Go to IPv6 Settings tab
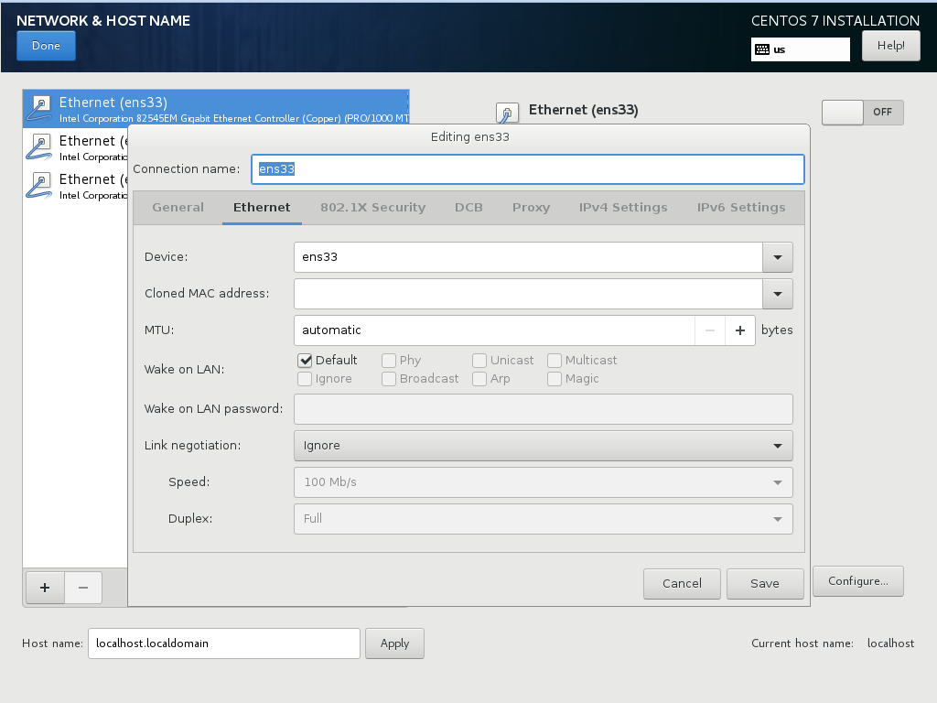This screenshot has height=703, width=937. [741, 208]
